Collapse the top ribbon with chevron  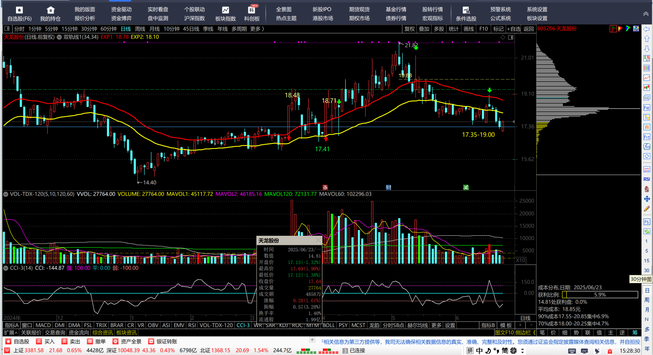coord(646,14)
